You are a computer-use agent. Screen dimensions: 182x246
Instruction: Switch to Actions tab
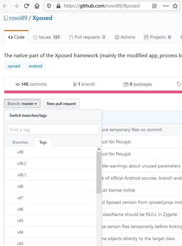pos(125,37)
